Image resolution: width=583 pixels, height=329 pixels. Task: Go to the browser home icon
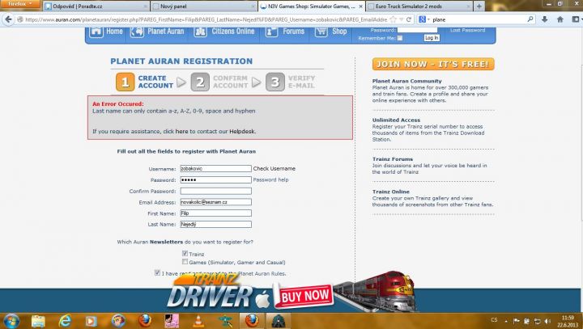[x=560, y=19]
